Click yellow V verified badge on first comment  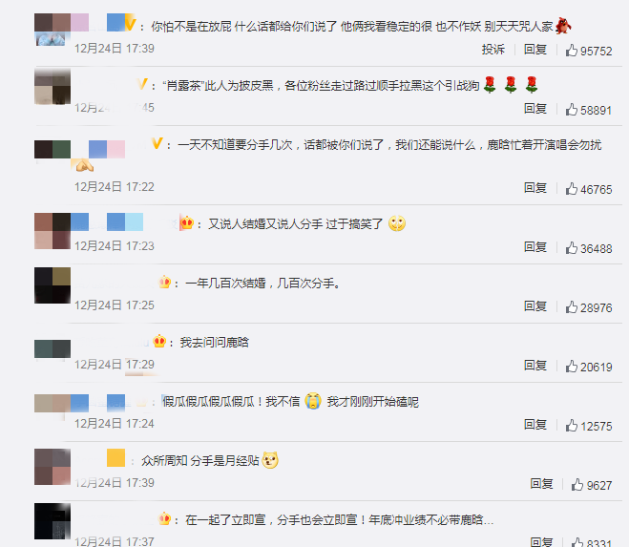[131, 23]
